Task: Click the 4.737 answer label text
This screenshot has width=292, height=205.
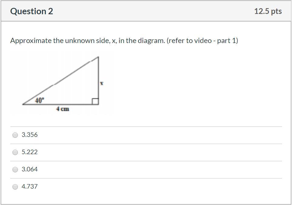Action: [x=29, y=187]
